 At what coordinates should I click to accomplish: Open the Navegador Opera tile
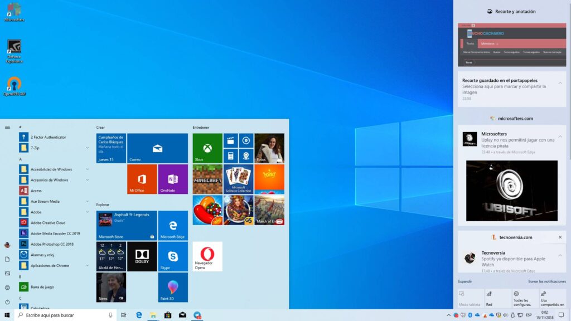click(207, 256)
